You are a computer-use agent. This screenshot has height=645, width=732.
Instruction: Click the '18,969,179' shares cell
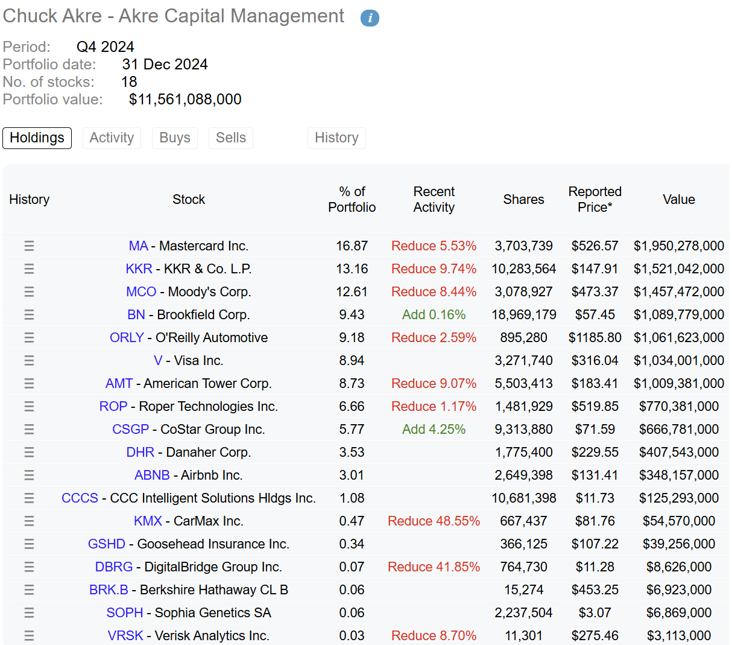coord(524,314)
